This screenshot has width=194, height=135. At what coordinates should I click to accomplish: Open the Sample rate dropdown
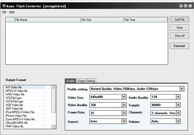178,105
